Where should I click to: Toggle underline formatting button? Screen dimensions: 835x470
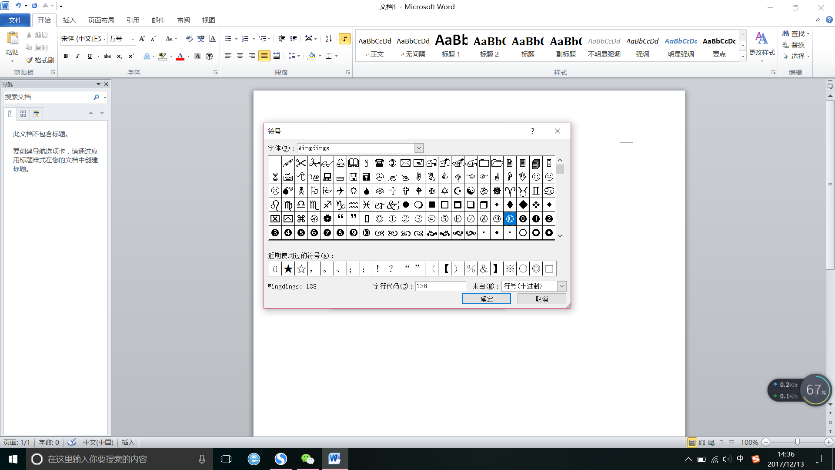[x=90, y=56]
